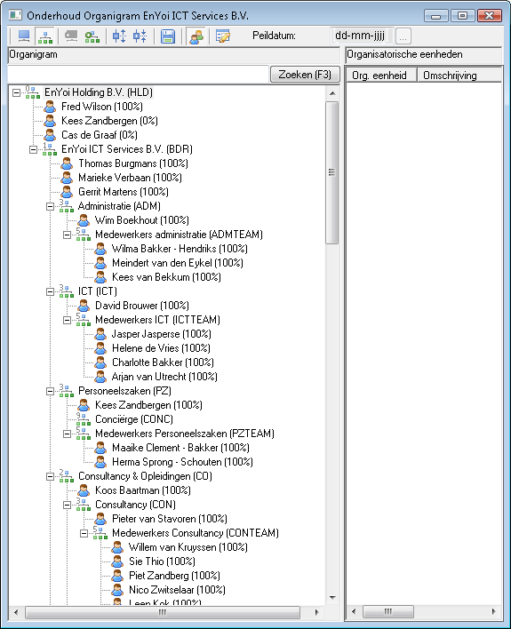Click the monitor view toolbar icon

click(x=24, y=36)
